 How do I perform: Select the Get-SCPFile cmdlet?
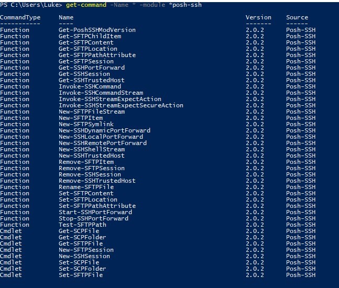[79, 231]
